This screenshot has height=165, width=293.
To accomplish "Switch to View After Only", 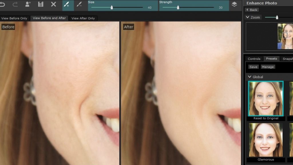I will tap(83, 18).
